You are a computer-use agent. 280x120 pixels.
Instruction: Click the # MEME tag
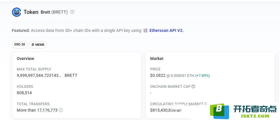click(x=38, y=45)
